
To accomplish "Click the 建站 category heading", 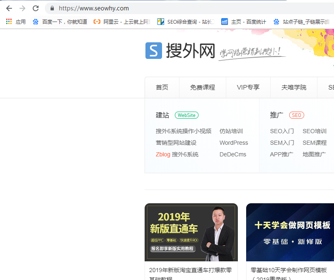I will (162, 115).
